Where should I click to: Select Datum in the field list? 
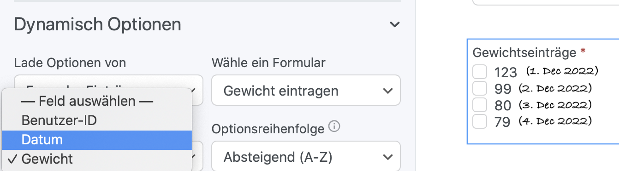coord(96,140)
